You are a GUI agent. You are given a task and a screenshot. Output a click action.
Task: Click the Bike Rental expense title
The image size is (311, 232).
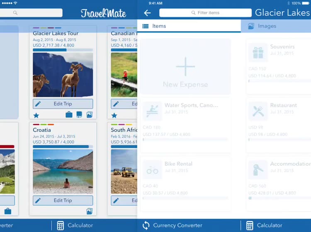click(x=178, y=164)
